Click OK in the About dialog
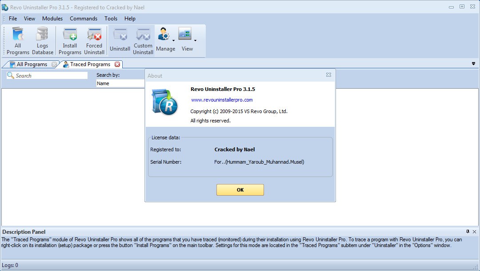The width and height of the screenshot is (480, 271). click(240, 190)
